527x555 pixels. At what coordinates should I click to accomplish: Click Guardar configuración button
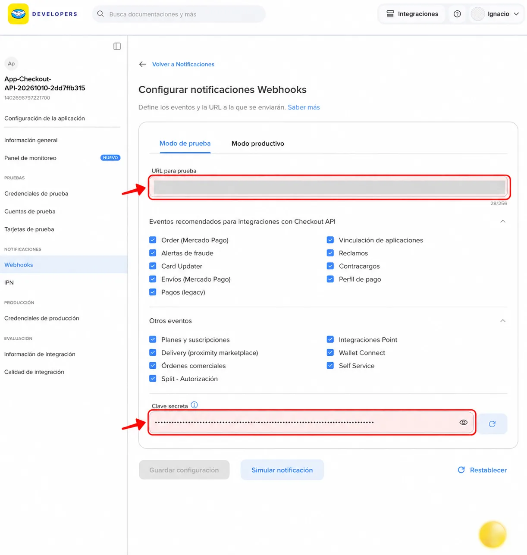pyautogui.click(x=184, y=470)
